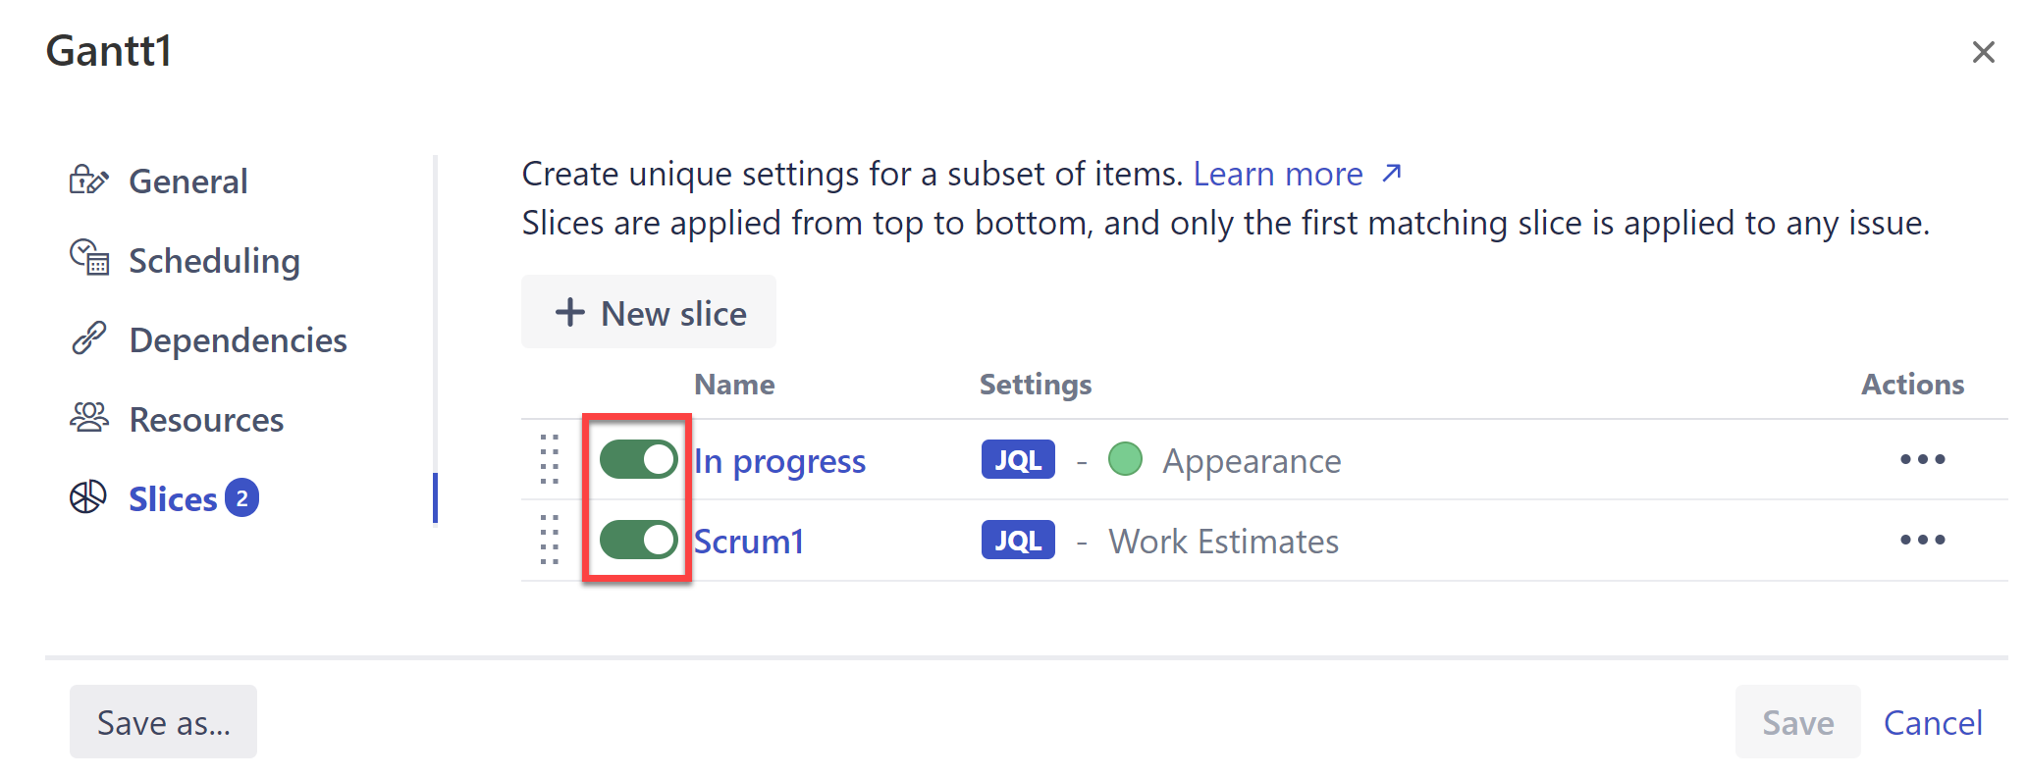Screen dimensions: 2027x777
Task: Open the Save as… options
Action: (163, 722)
